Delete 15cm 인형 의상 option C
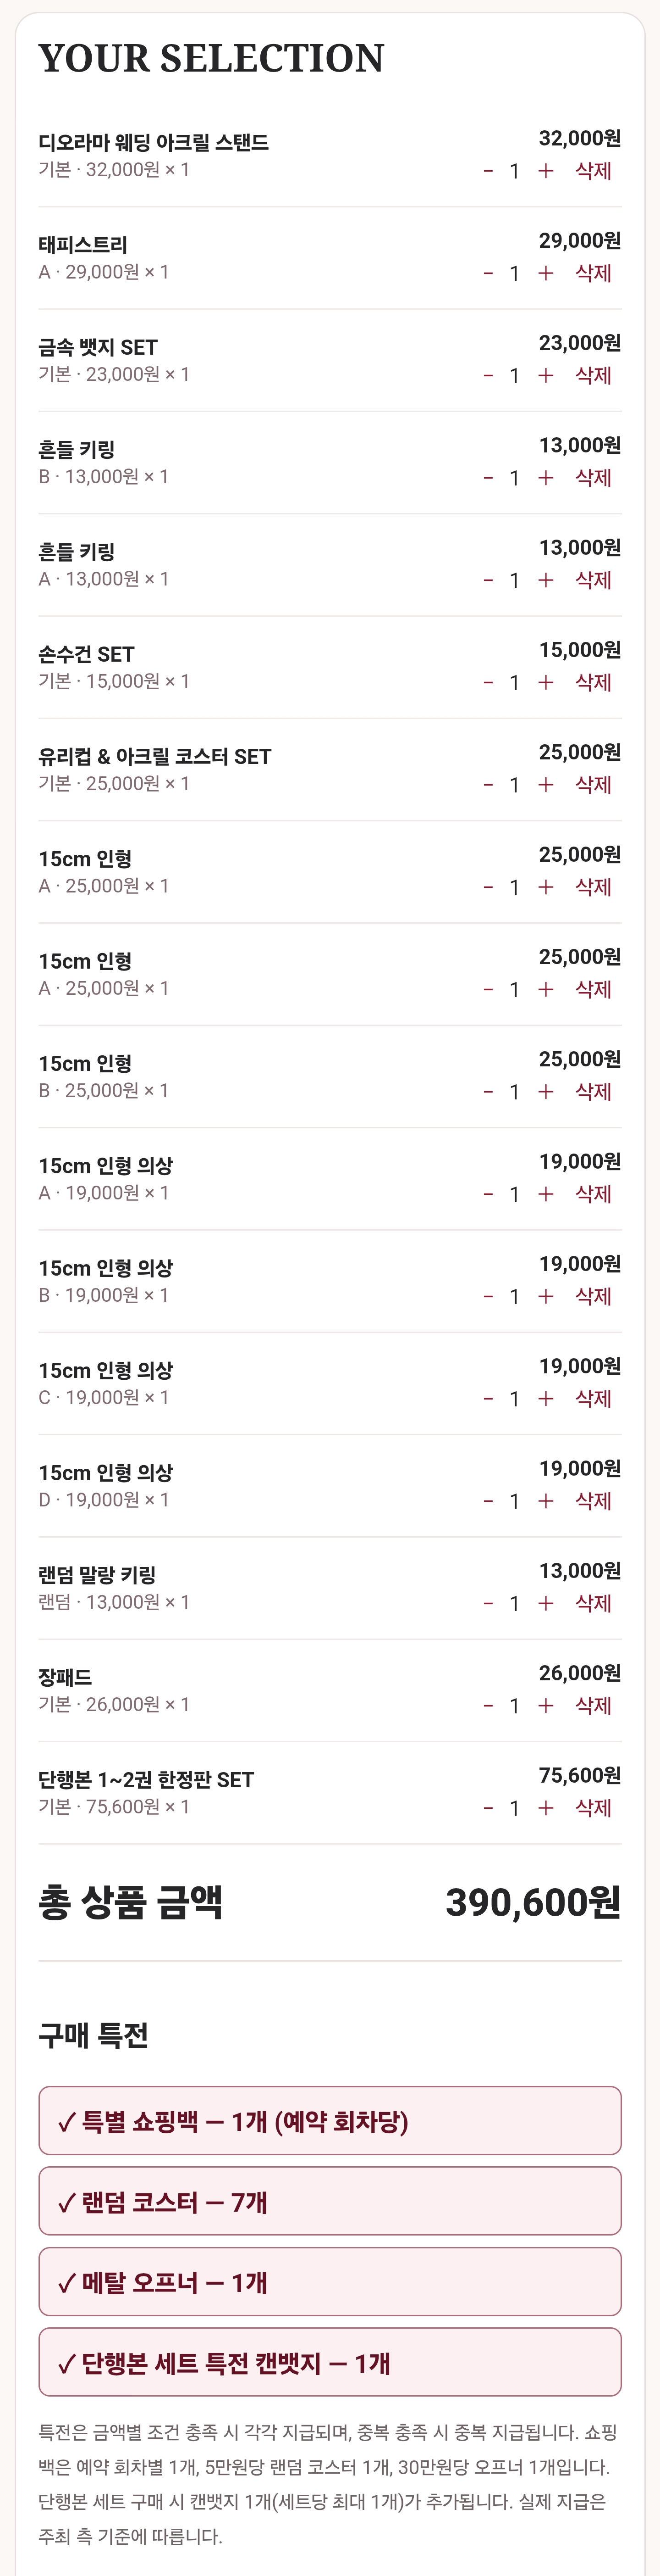 (x=593, y=1399)
